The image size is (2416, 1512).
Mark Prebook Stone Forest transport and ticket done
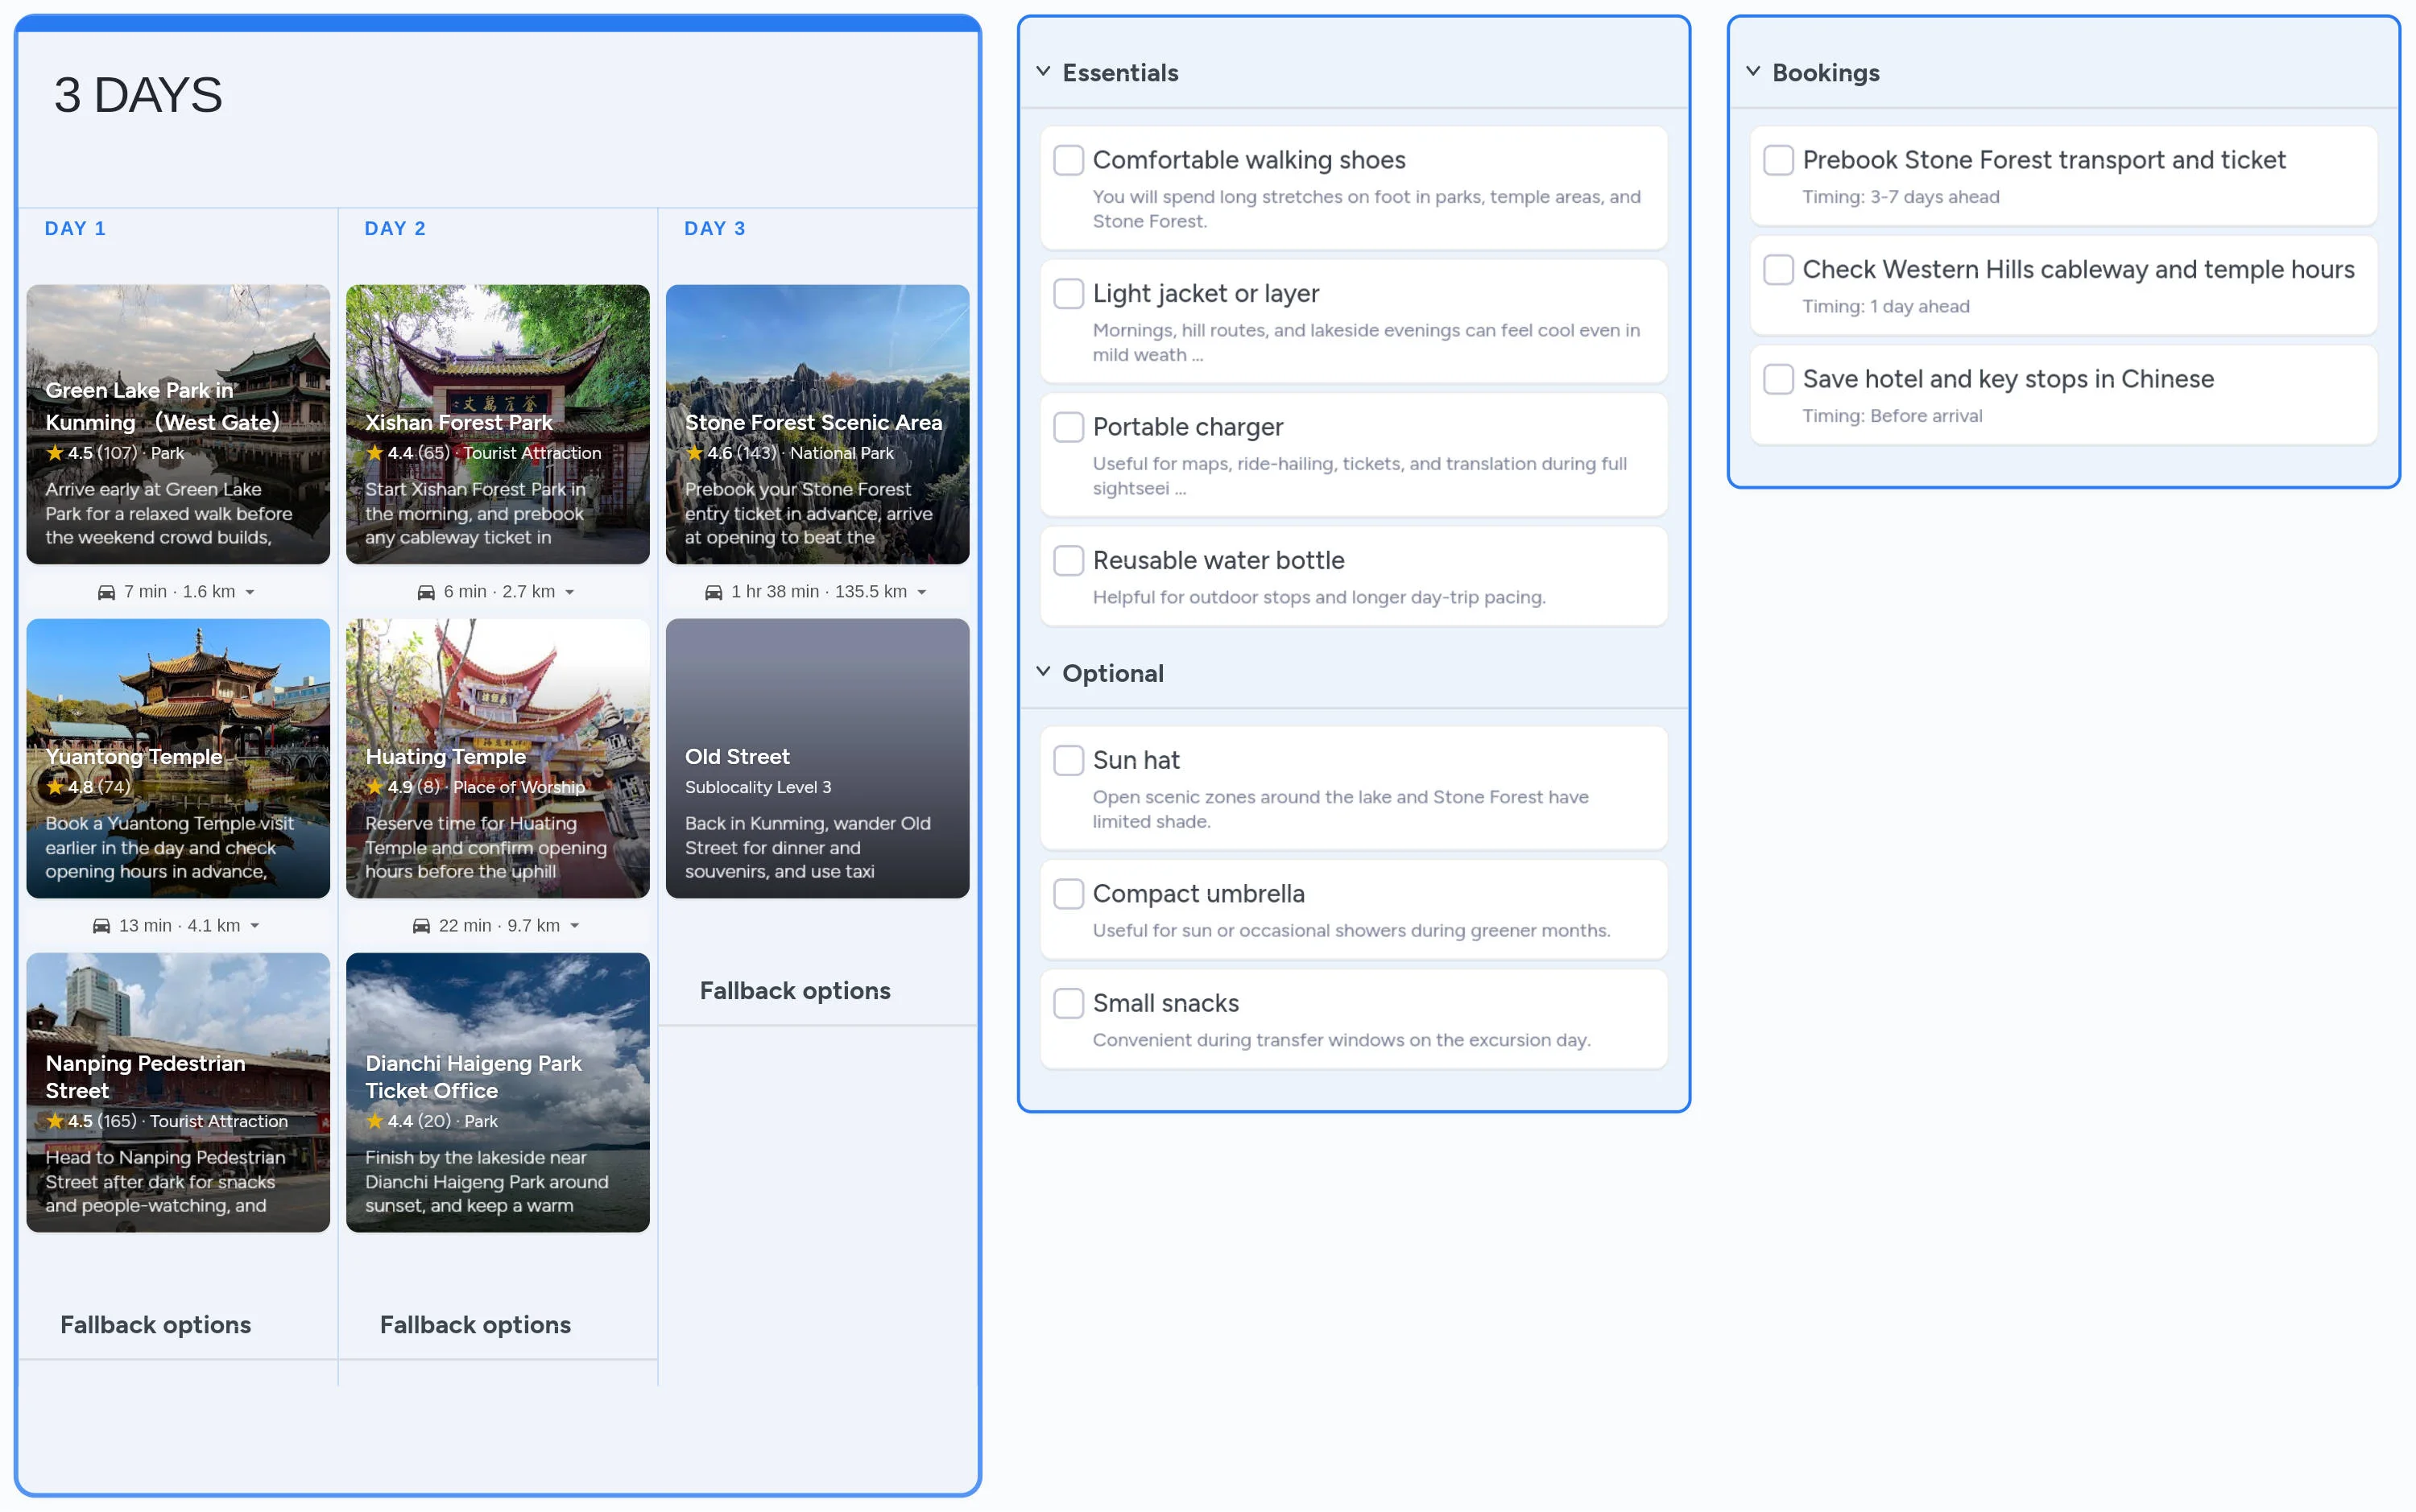[x=1778, y=160]
